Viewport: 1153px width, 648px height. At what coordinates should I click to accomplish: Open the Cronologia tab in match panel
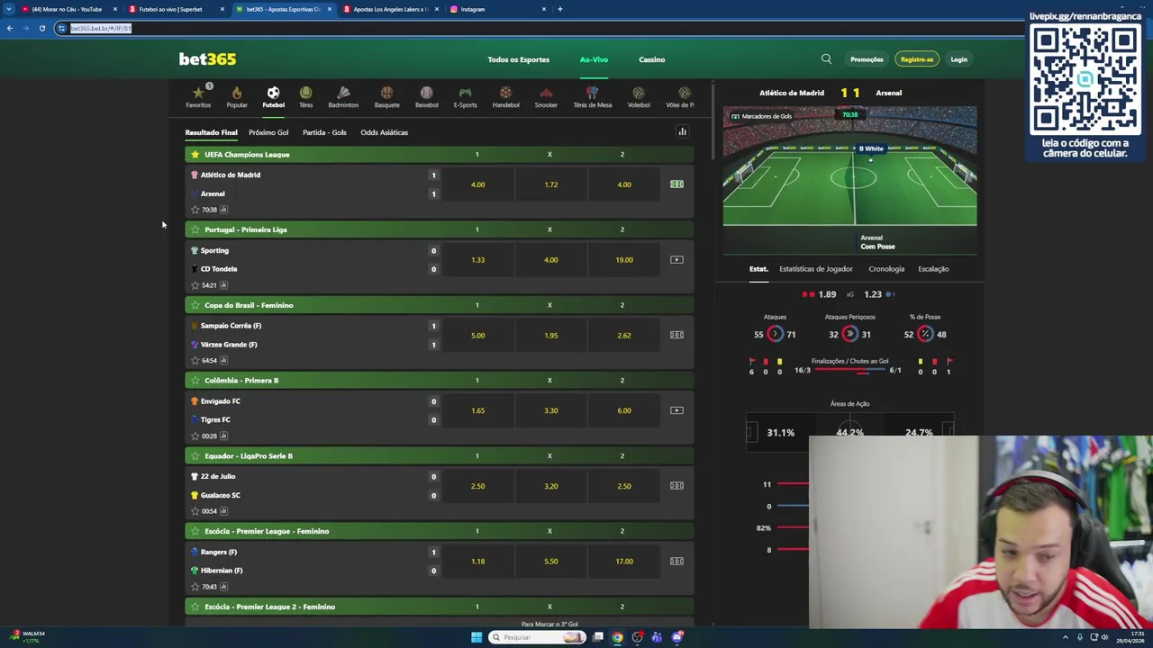(886, 269)
